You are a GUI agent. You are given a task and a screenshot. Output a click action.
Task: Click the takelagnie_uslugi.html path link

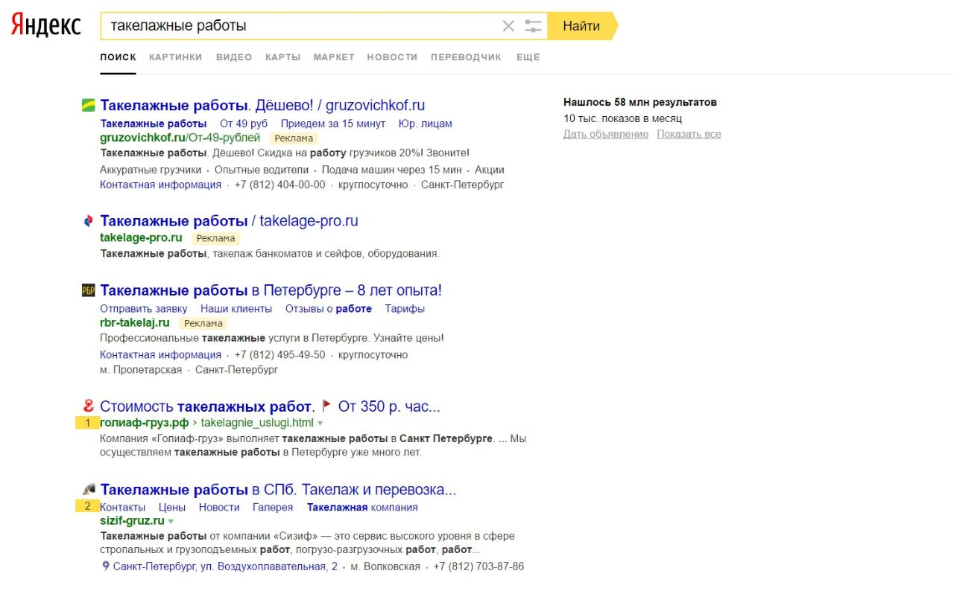coord(257,423)
